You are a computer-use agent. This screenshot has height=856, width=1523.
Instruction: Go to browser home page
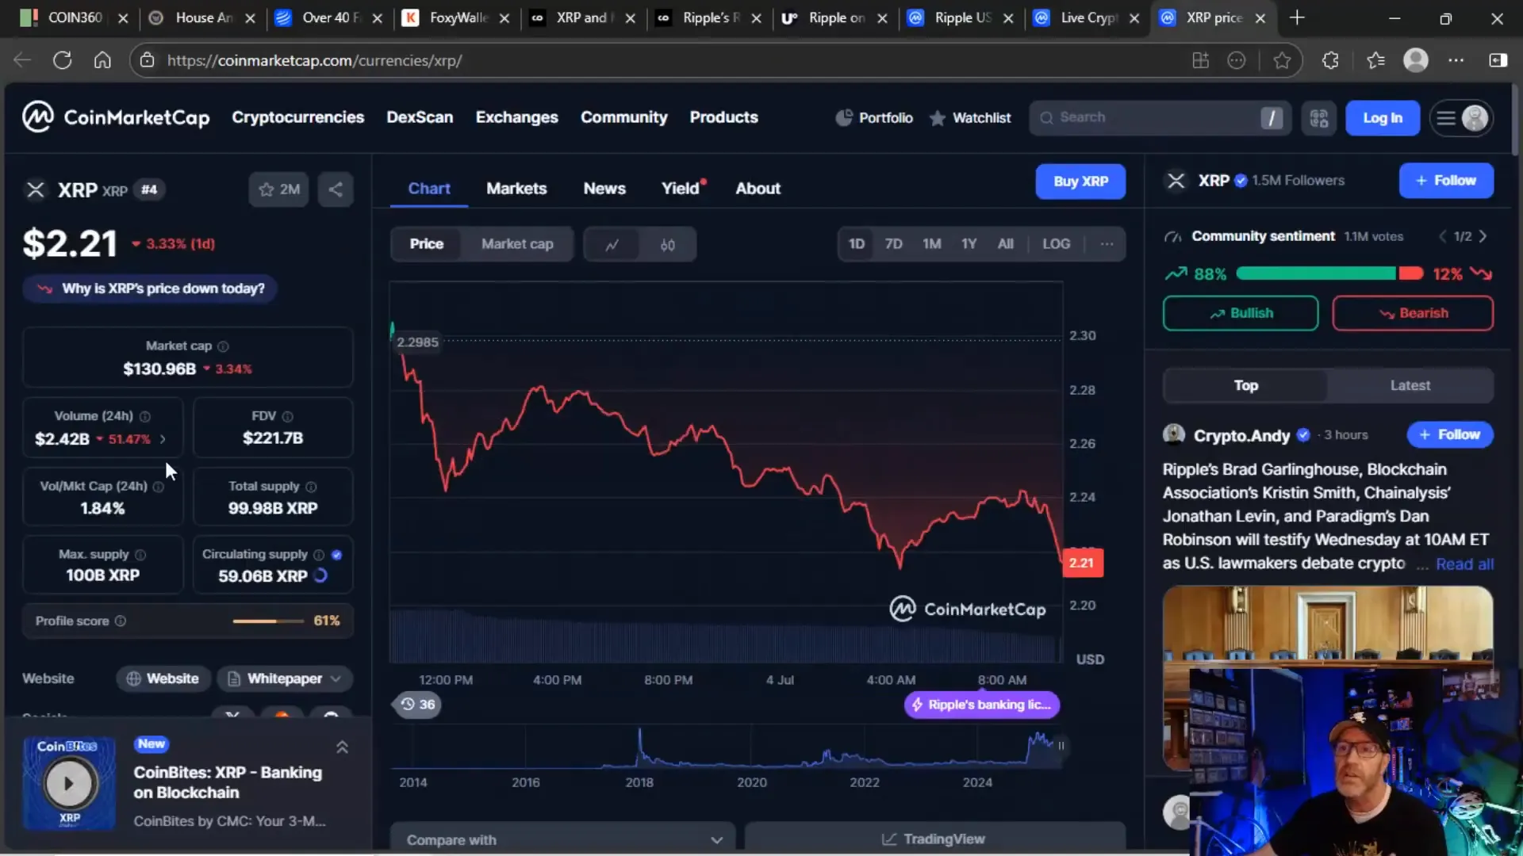tap(102, 60)
